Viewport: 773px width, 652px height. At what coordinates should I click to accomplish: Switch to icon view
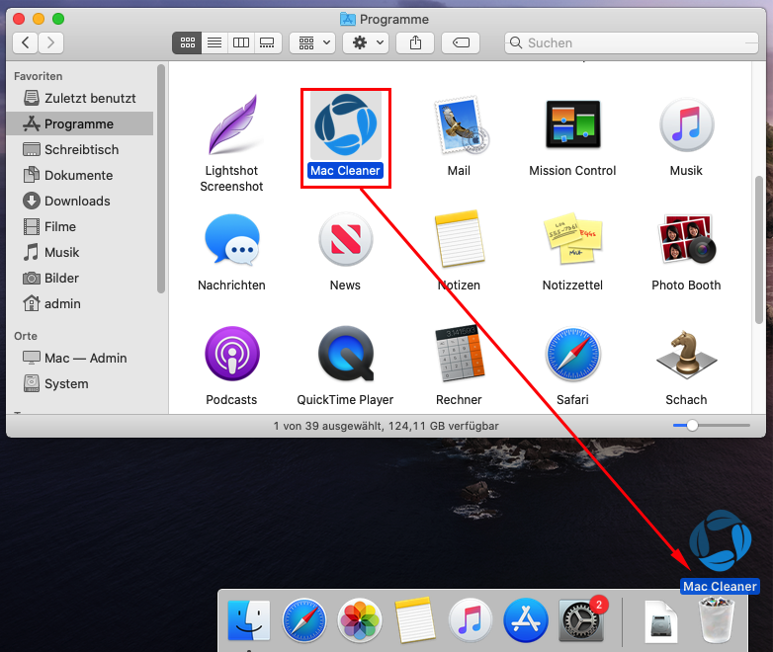click(x=187, y=42)
